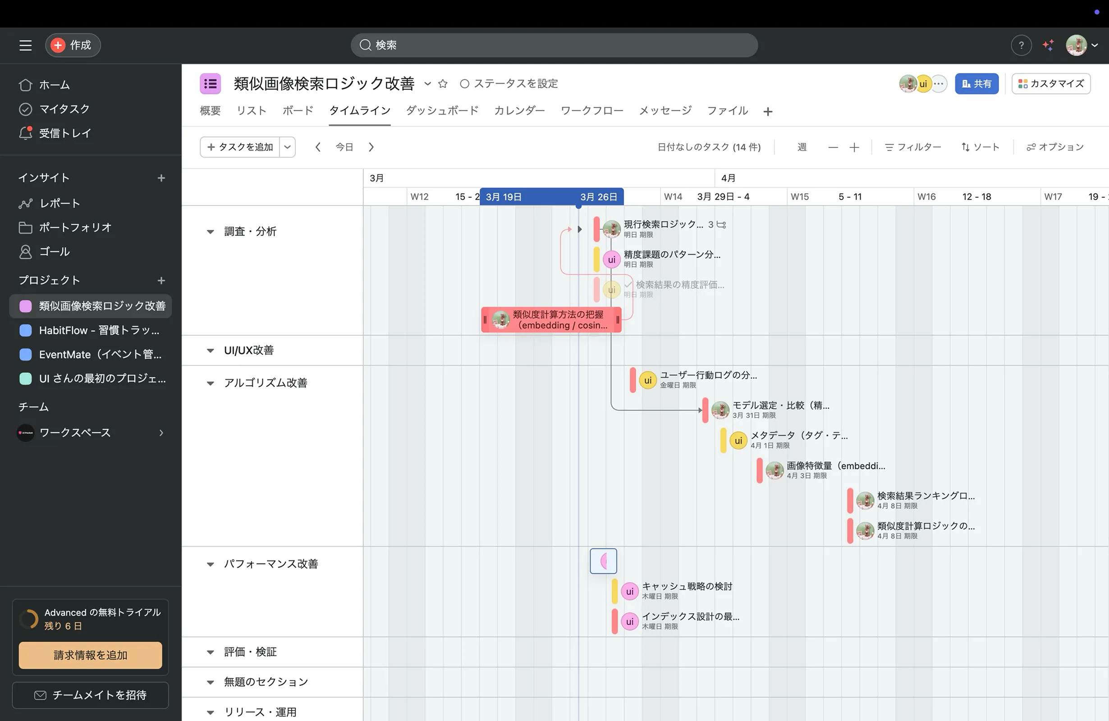Screen dimensions: 1109x721
Task: Add new item with インサイト plus icon
Action: click(161, 178)
